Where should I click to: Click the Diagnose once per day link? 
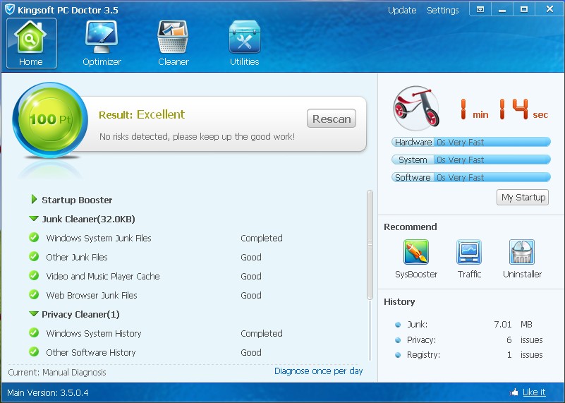pyautogui.click(x=319, y=371)
